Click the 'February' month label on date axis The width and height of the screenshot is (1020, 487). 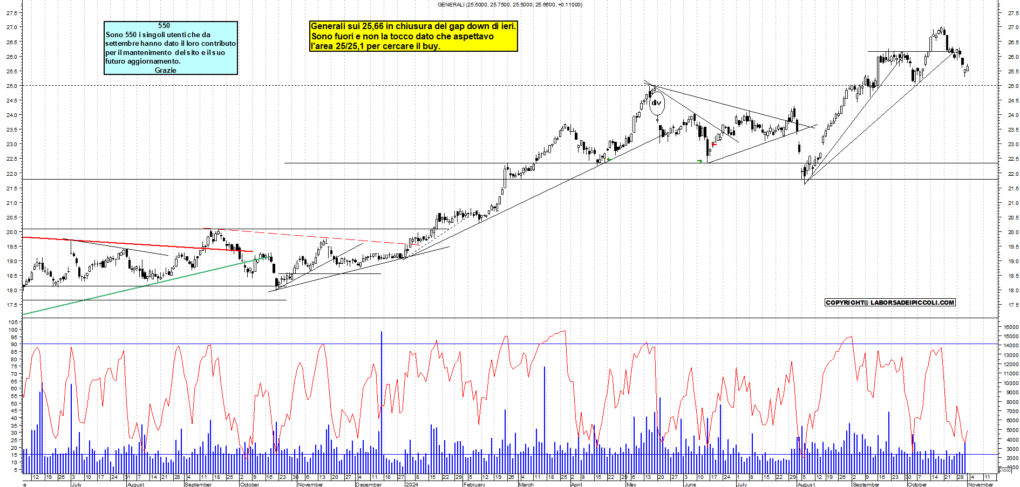click(474, 484)
